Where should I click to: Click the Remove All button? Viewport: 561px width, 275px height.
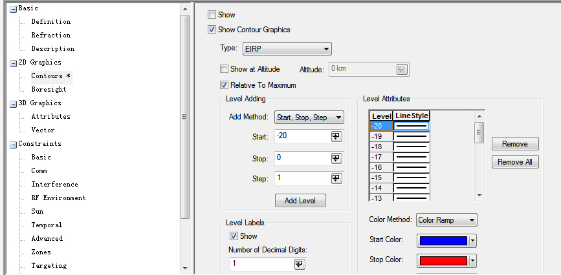click(515, 162)
